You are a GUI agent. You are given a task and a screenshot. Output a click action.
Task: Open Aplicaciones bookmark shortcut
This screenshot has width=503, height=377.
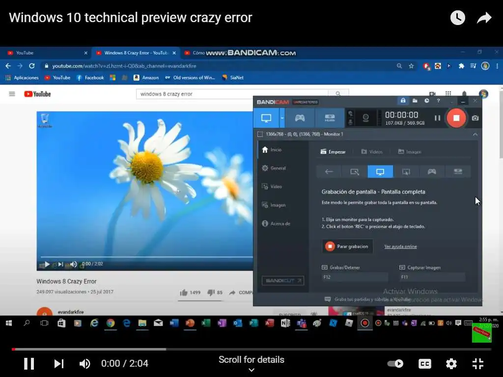(22, 78)
